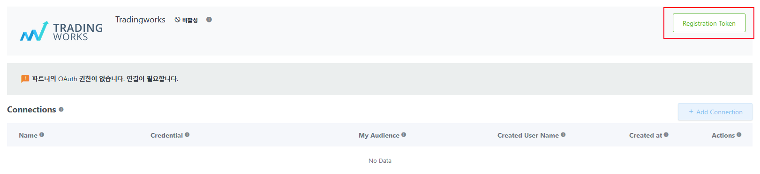
Task: Click the Registration Token button
Action: 708,23
